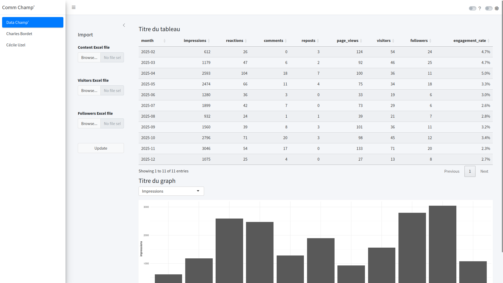Sort table by month column arrows

click(x=165, y=41)
